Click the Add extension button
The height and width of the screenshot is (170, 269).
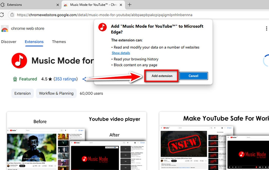tap(162, 76)
